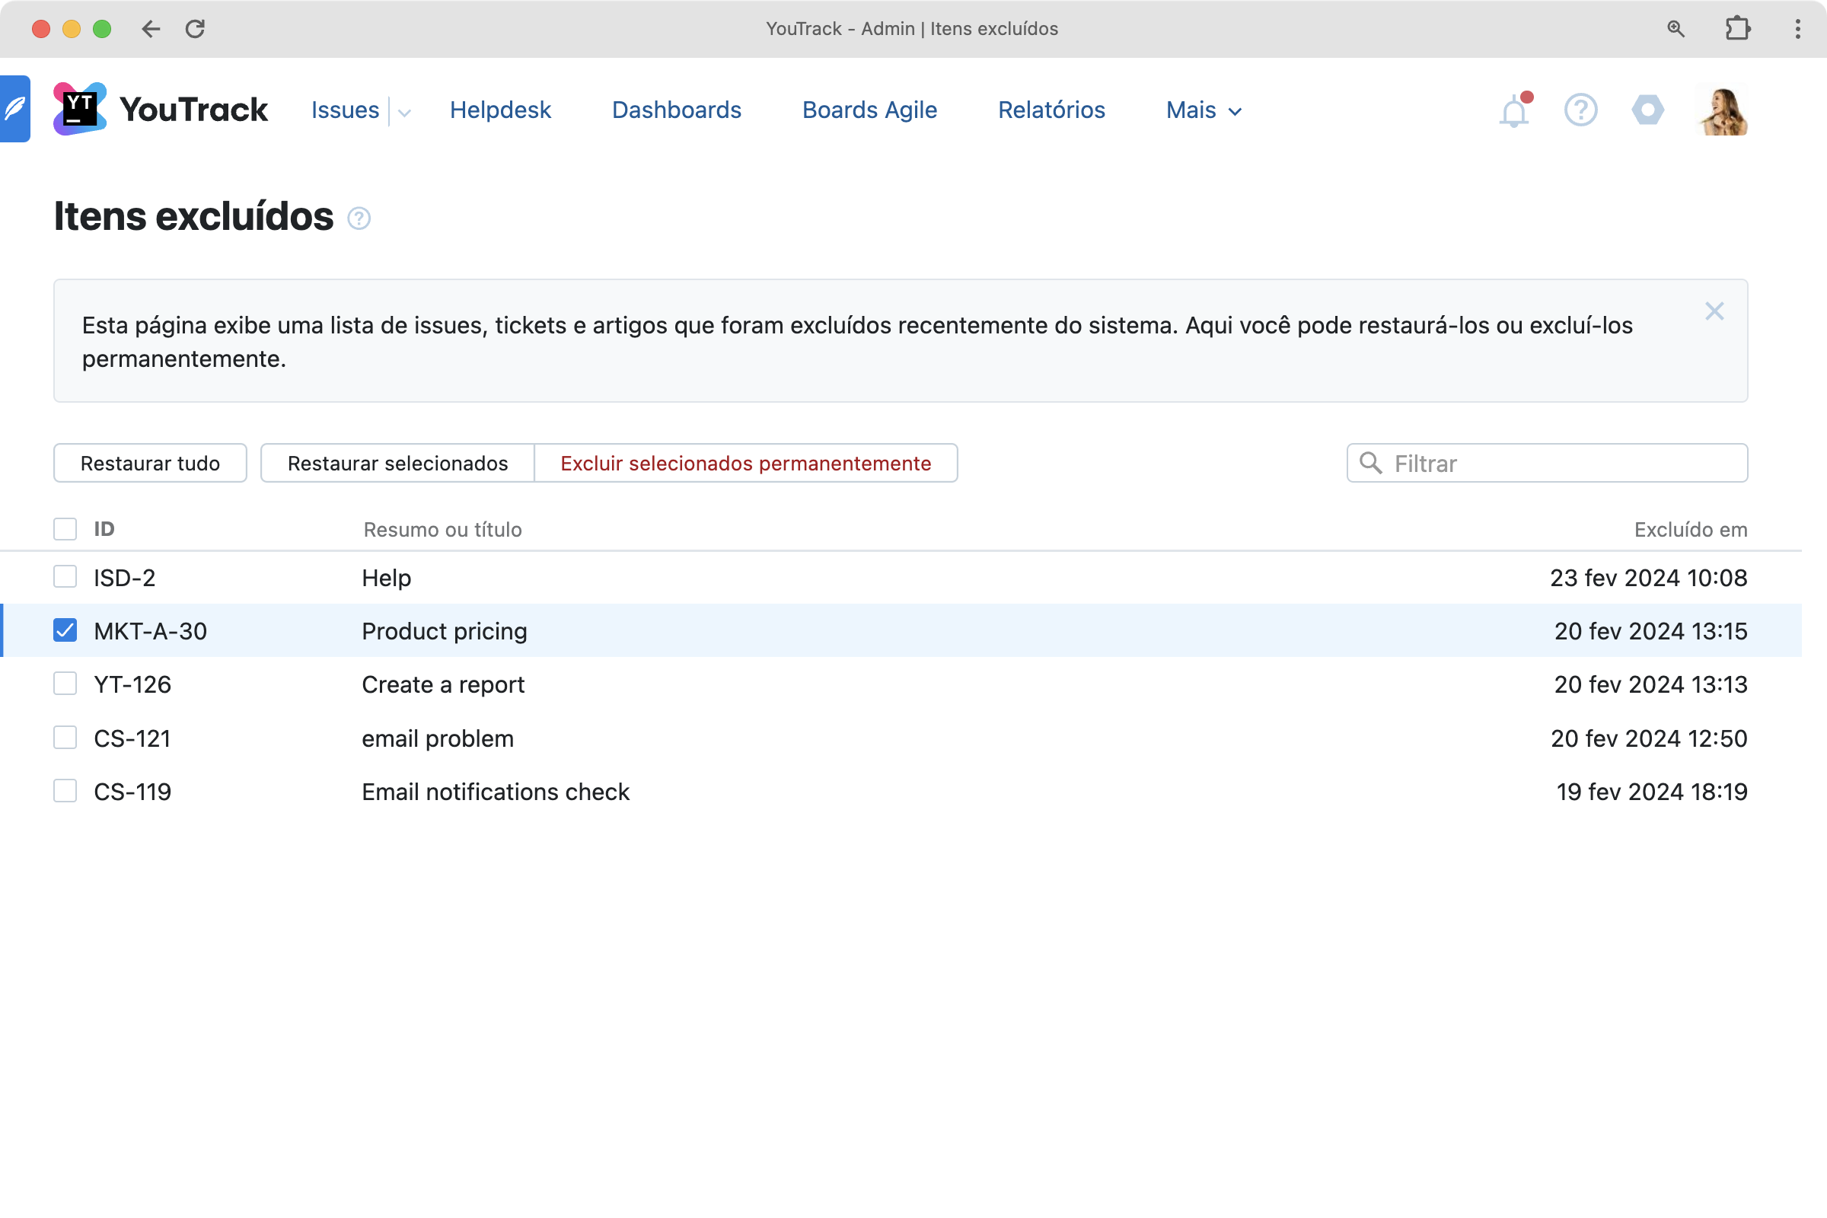Open the administration hexagon settings icon
Viewport: 1827px width, 1218px height.
tap(1647, 110)
